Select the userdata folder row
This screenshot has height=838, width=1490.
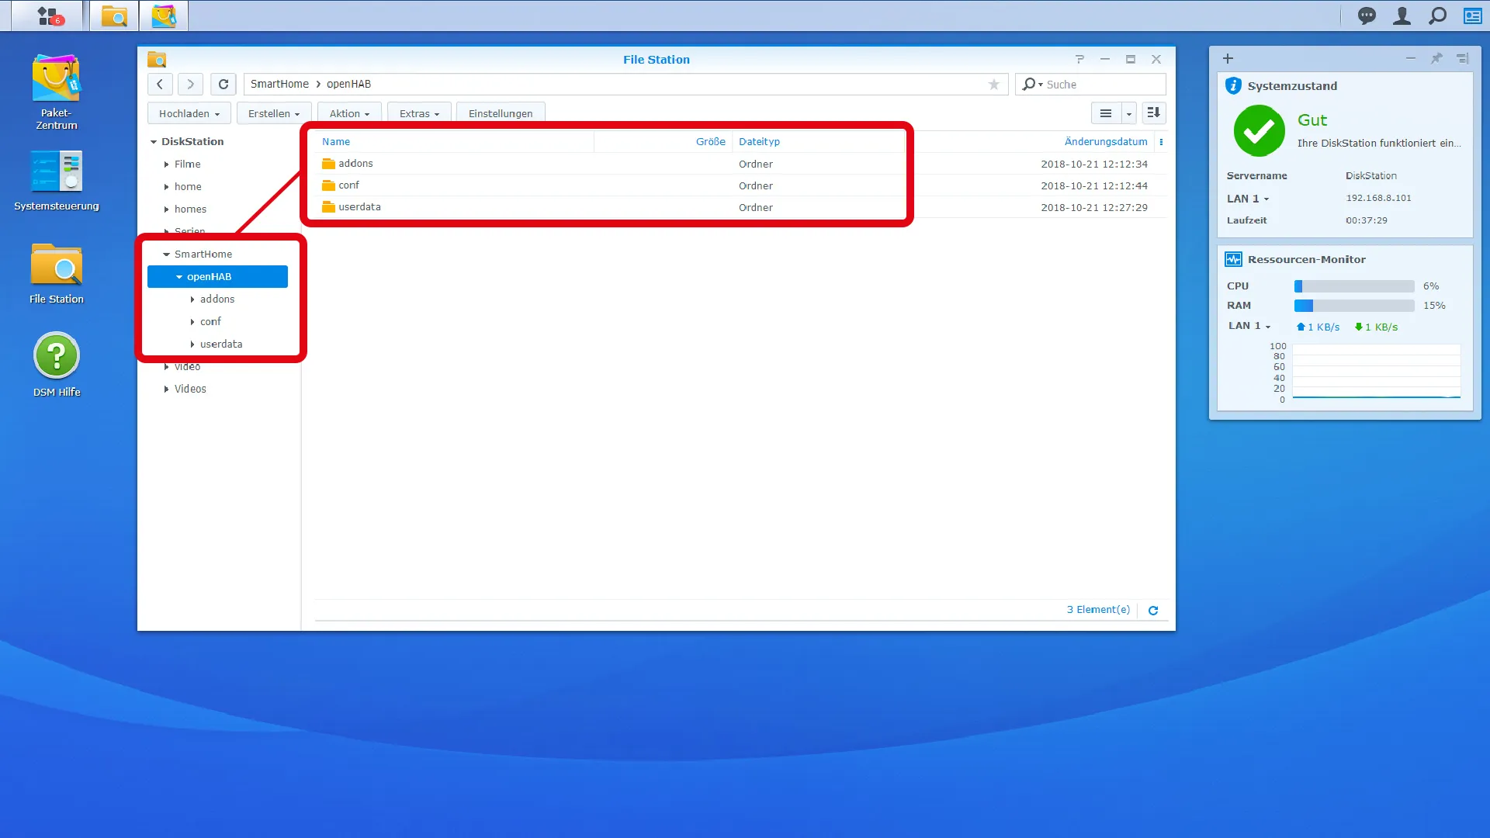point(740,207)
